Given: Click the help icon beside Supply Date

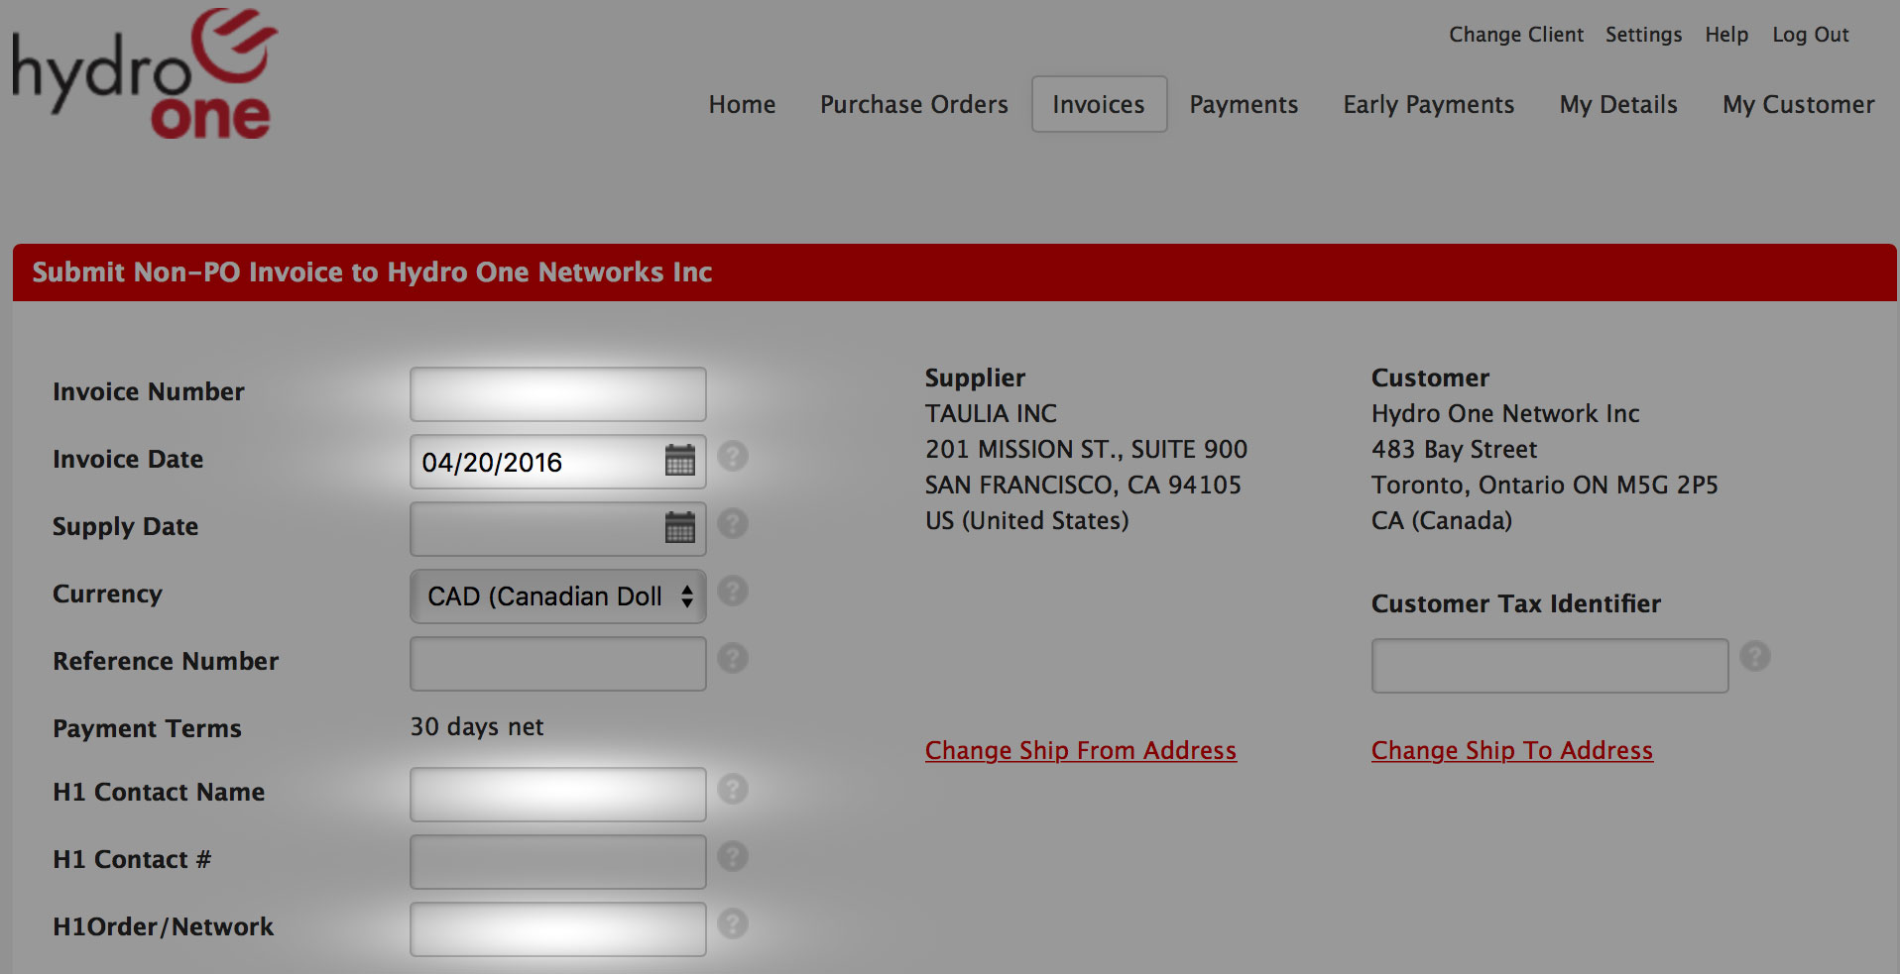Looking at the screenshot, I should click(x=733, y=523).
